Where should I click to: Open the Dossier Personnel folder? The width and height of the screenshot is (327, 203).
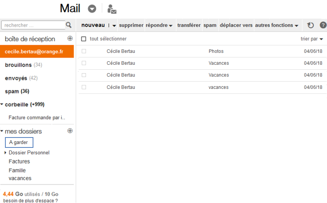click(x=29, y=152)
